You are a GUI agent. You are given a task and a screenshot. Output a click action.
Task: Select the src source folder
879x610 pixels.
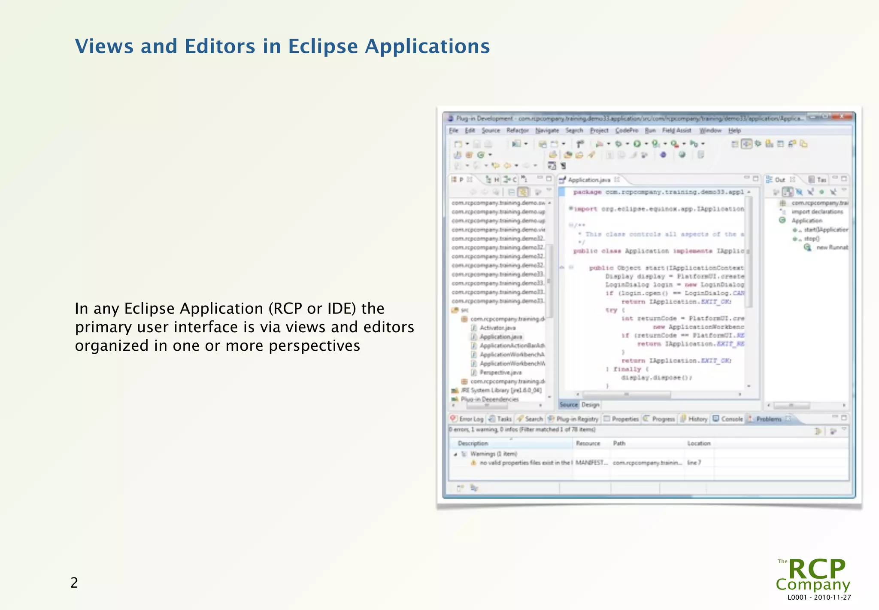tap(460, 310)
